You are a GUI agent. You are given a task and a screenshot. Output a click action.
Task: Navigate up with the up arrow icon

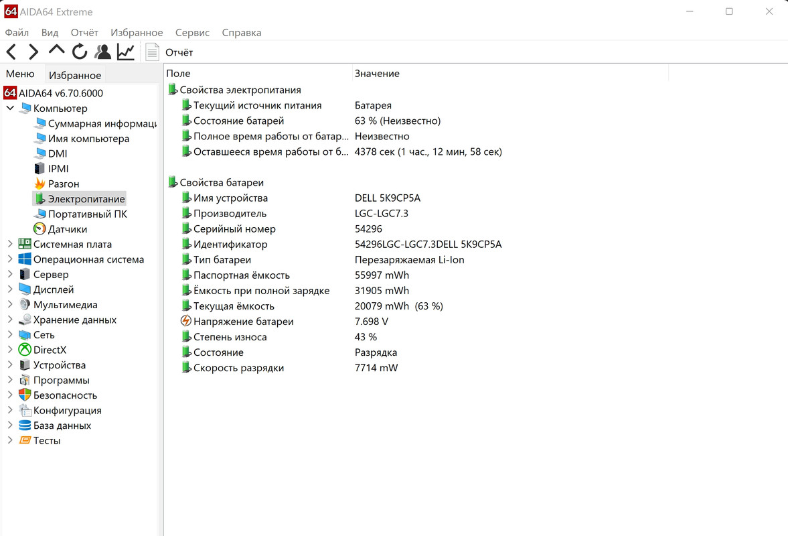pos(56,50)
